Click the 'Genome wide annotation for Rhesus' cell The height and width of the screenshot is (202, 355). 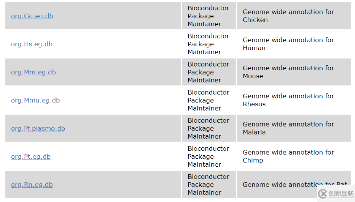(x=288, y=100)
